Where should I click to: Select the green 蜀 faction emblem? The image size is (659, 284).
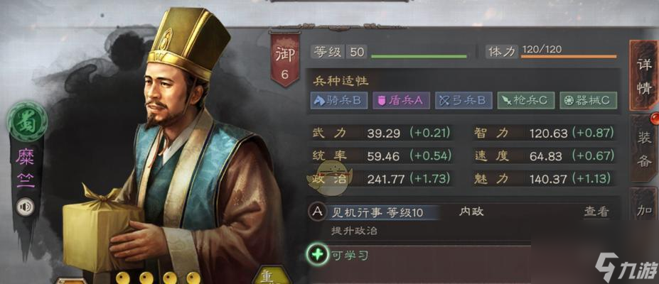pos(27,121)
